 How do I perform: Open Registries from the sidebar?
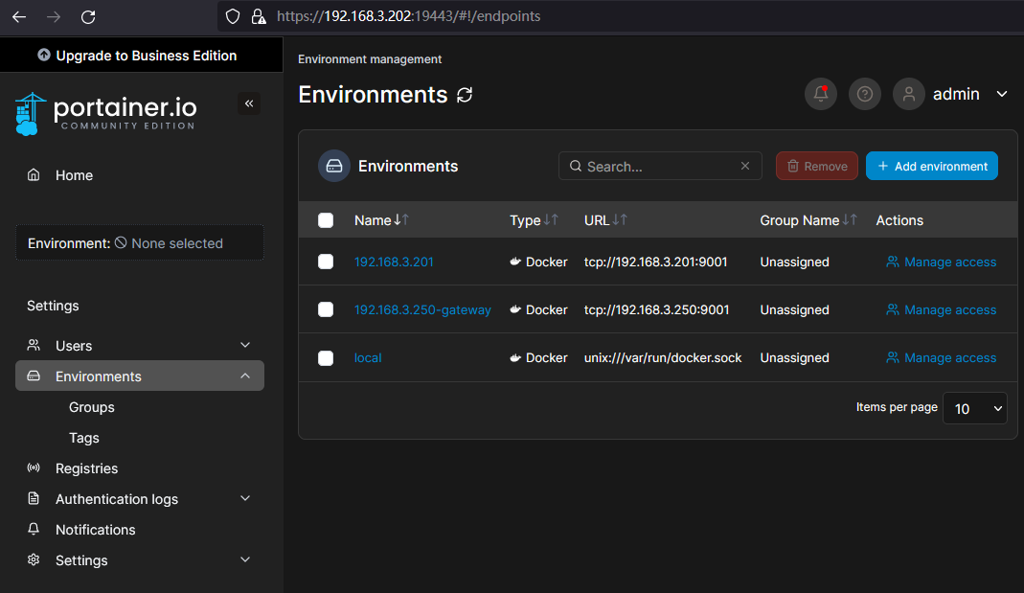(86, 468)
